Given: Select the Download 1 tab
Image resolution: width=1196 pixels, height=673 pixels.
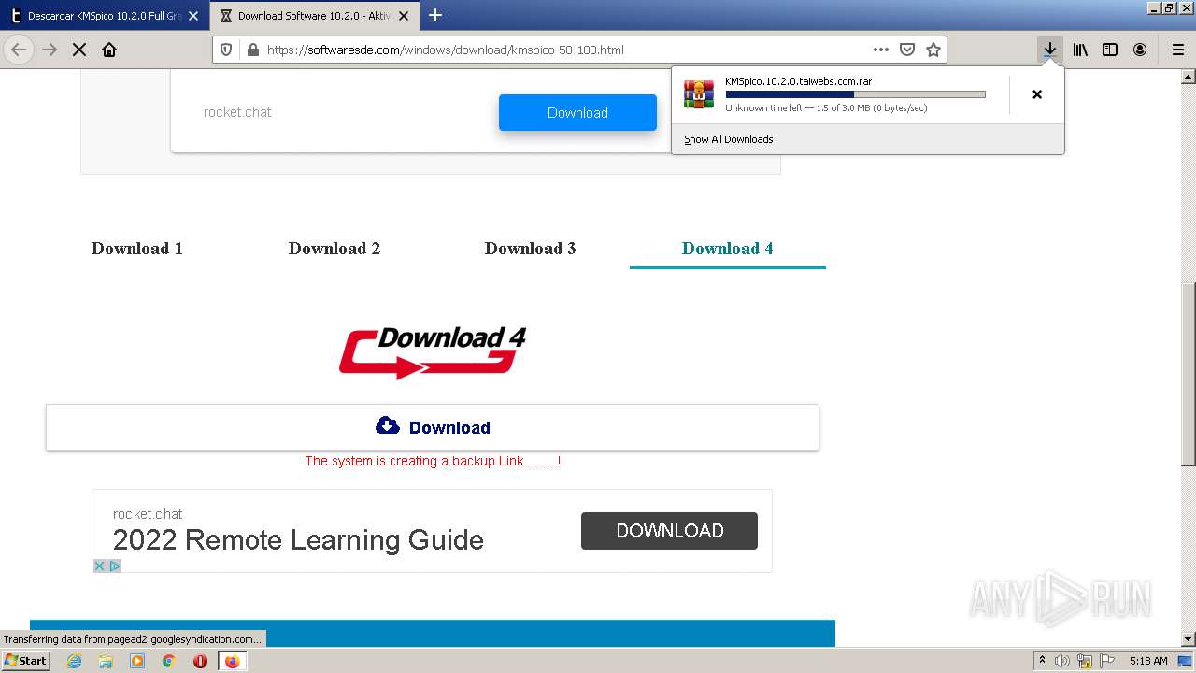Looking at the screenshot, I should 137,249.
